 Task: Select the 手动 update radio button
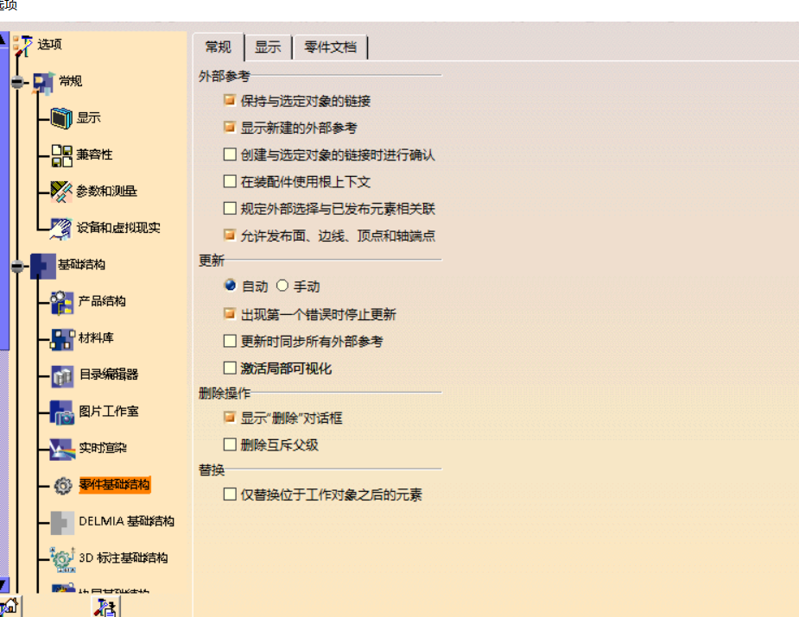click(x=282, y=286)
